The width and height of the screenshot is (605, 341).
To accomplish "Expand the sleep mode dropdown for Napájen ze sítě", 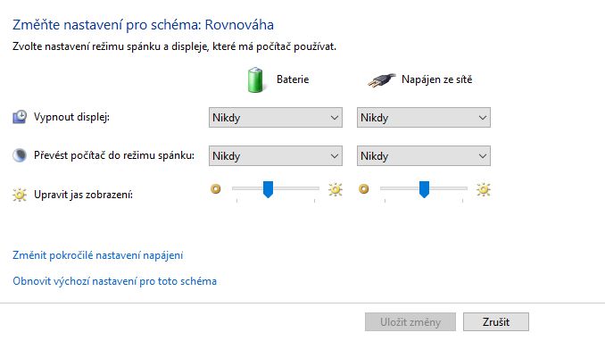I will [x=424, y=155].
